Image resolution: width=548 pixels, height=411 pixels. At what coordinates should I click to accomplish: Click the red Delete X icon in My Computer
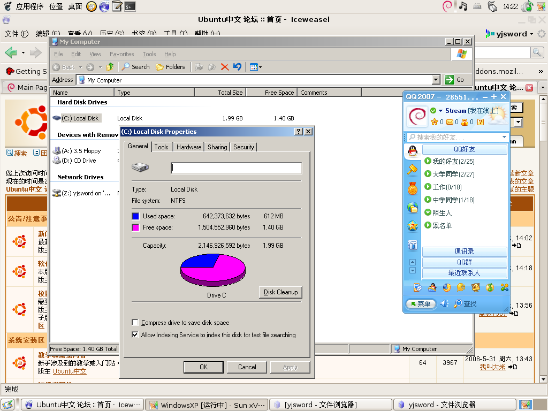coord(225,67)
